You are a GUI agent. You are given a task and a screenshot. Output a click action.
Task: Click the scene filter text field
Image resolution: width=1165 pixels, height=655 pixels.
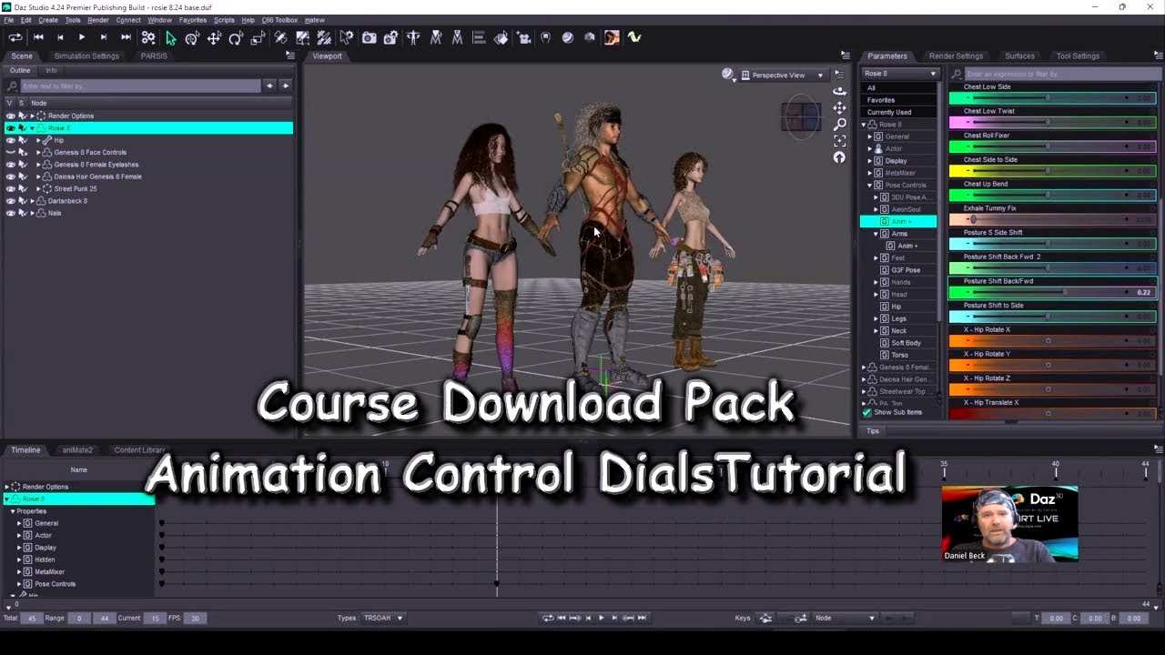(x=140, y=86)
